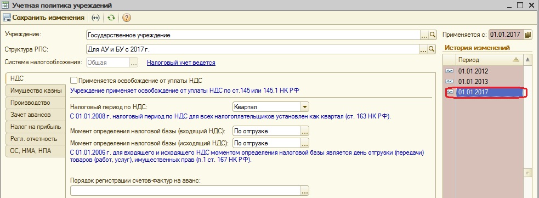Open входящий НДС moment ellipsis selector
The width and height of the screenshot is (539, 198).
point(305,131)
